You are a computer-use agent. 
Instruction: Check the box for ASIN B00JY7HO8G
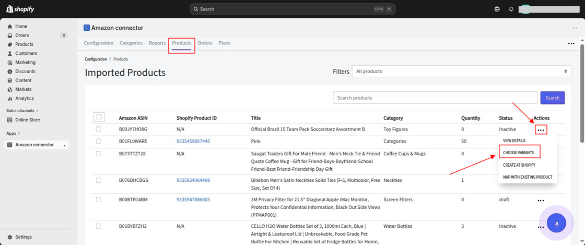click(99, 129)
